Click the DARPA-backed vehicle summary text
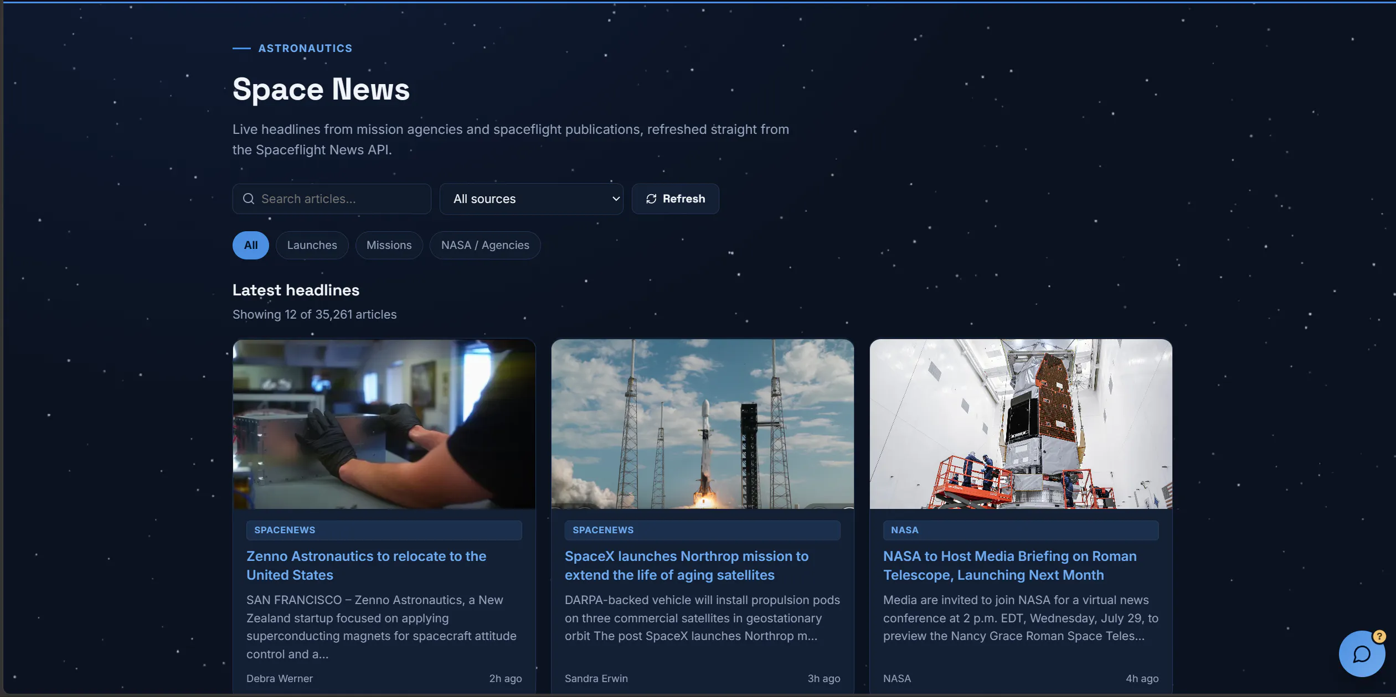Screen dimensions: 1396x697 (x=702, y=618)
